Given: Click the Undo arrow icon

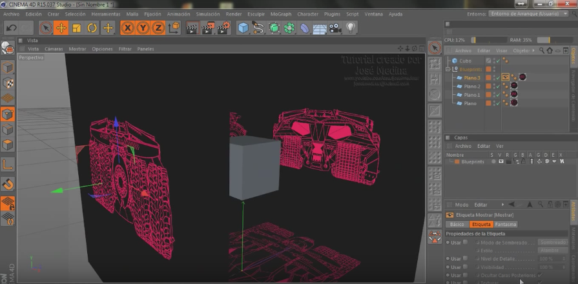Looking at the screenshot, I should 12,27.
